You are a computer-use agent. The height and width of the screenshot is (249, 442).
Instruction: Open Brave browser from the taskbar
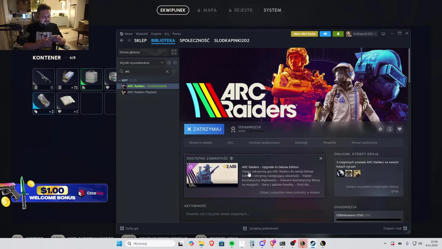point(212,243)
